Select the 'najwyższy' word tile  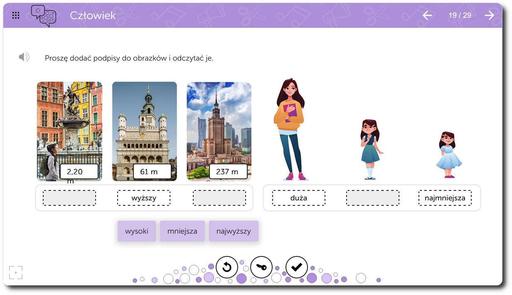tap(234, 231)
